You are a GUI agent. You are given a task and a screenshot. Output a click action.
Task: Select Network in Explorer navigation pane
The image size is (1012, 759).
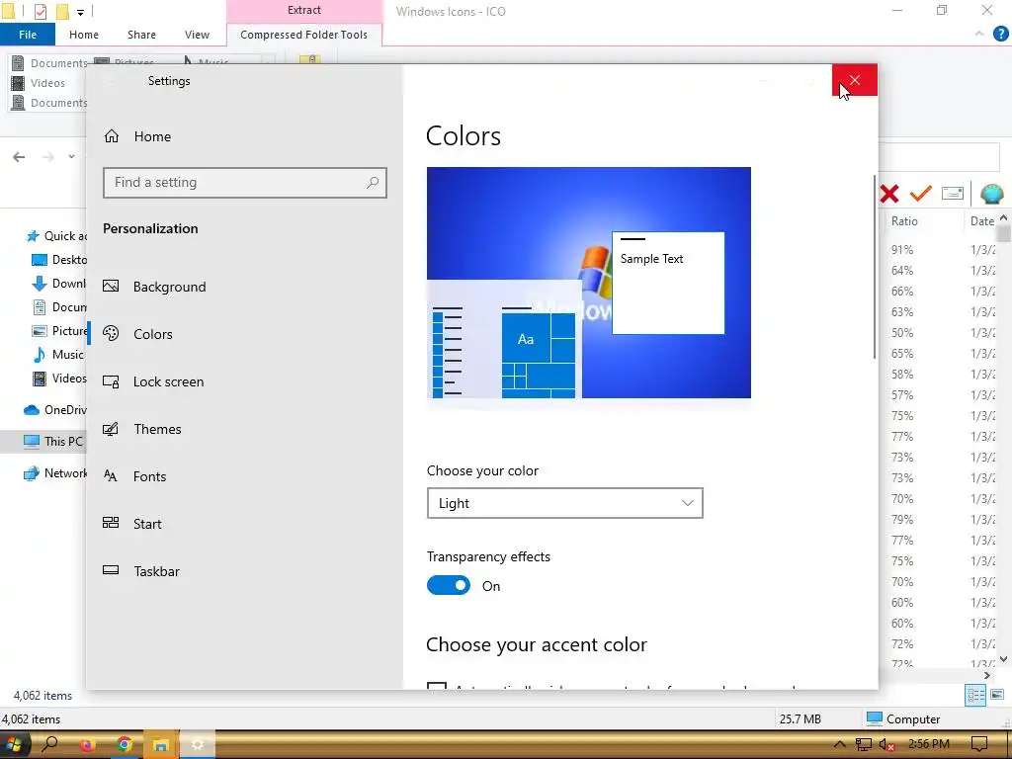pos(56,473)
